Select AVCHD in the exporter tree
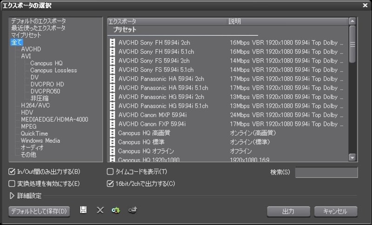Screen dimensions: 372x225 point(31,49)
